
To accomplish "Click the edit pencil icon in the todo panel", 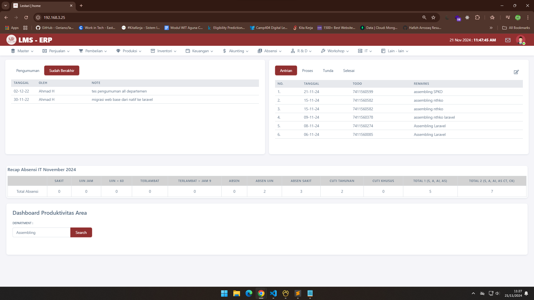I will pyautogui.click(x=516, y=72).
